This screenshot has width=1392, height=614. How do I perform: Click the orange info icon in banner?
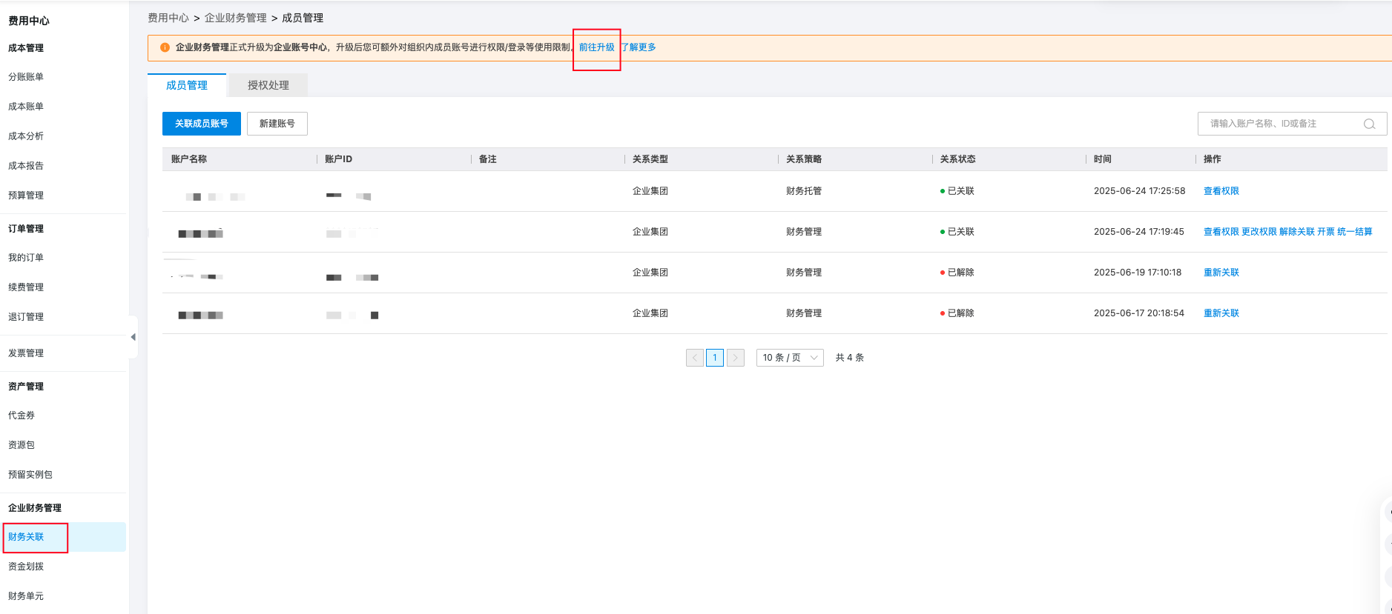click(x=165, y=47)
